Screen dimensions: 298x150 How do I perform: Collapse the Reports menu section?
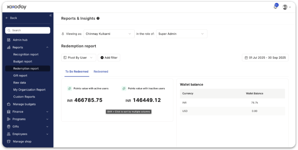point(47,47)
